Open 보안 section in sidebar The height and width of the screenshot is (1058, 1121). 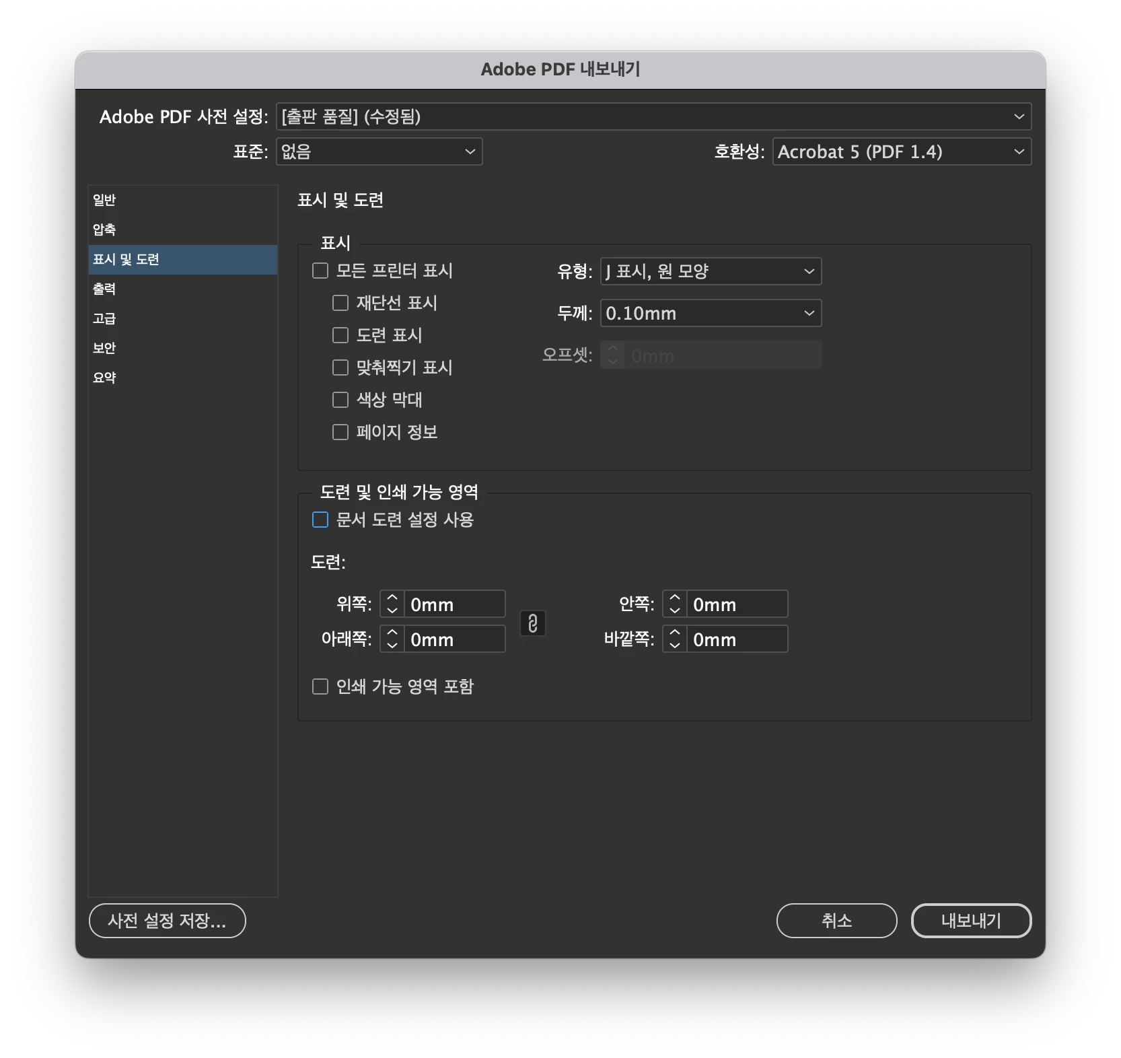[183, 348]
